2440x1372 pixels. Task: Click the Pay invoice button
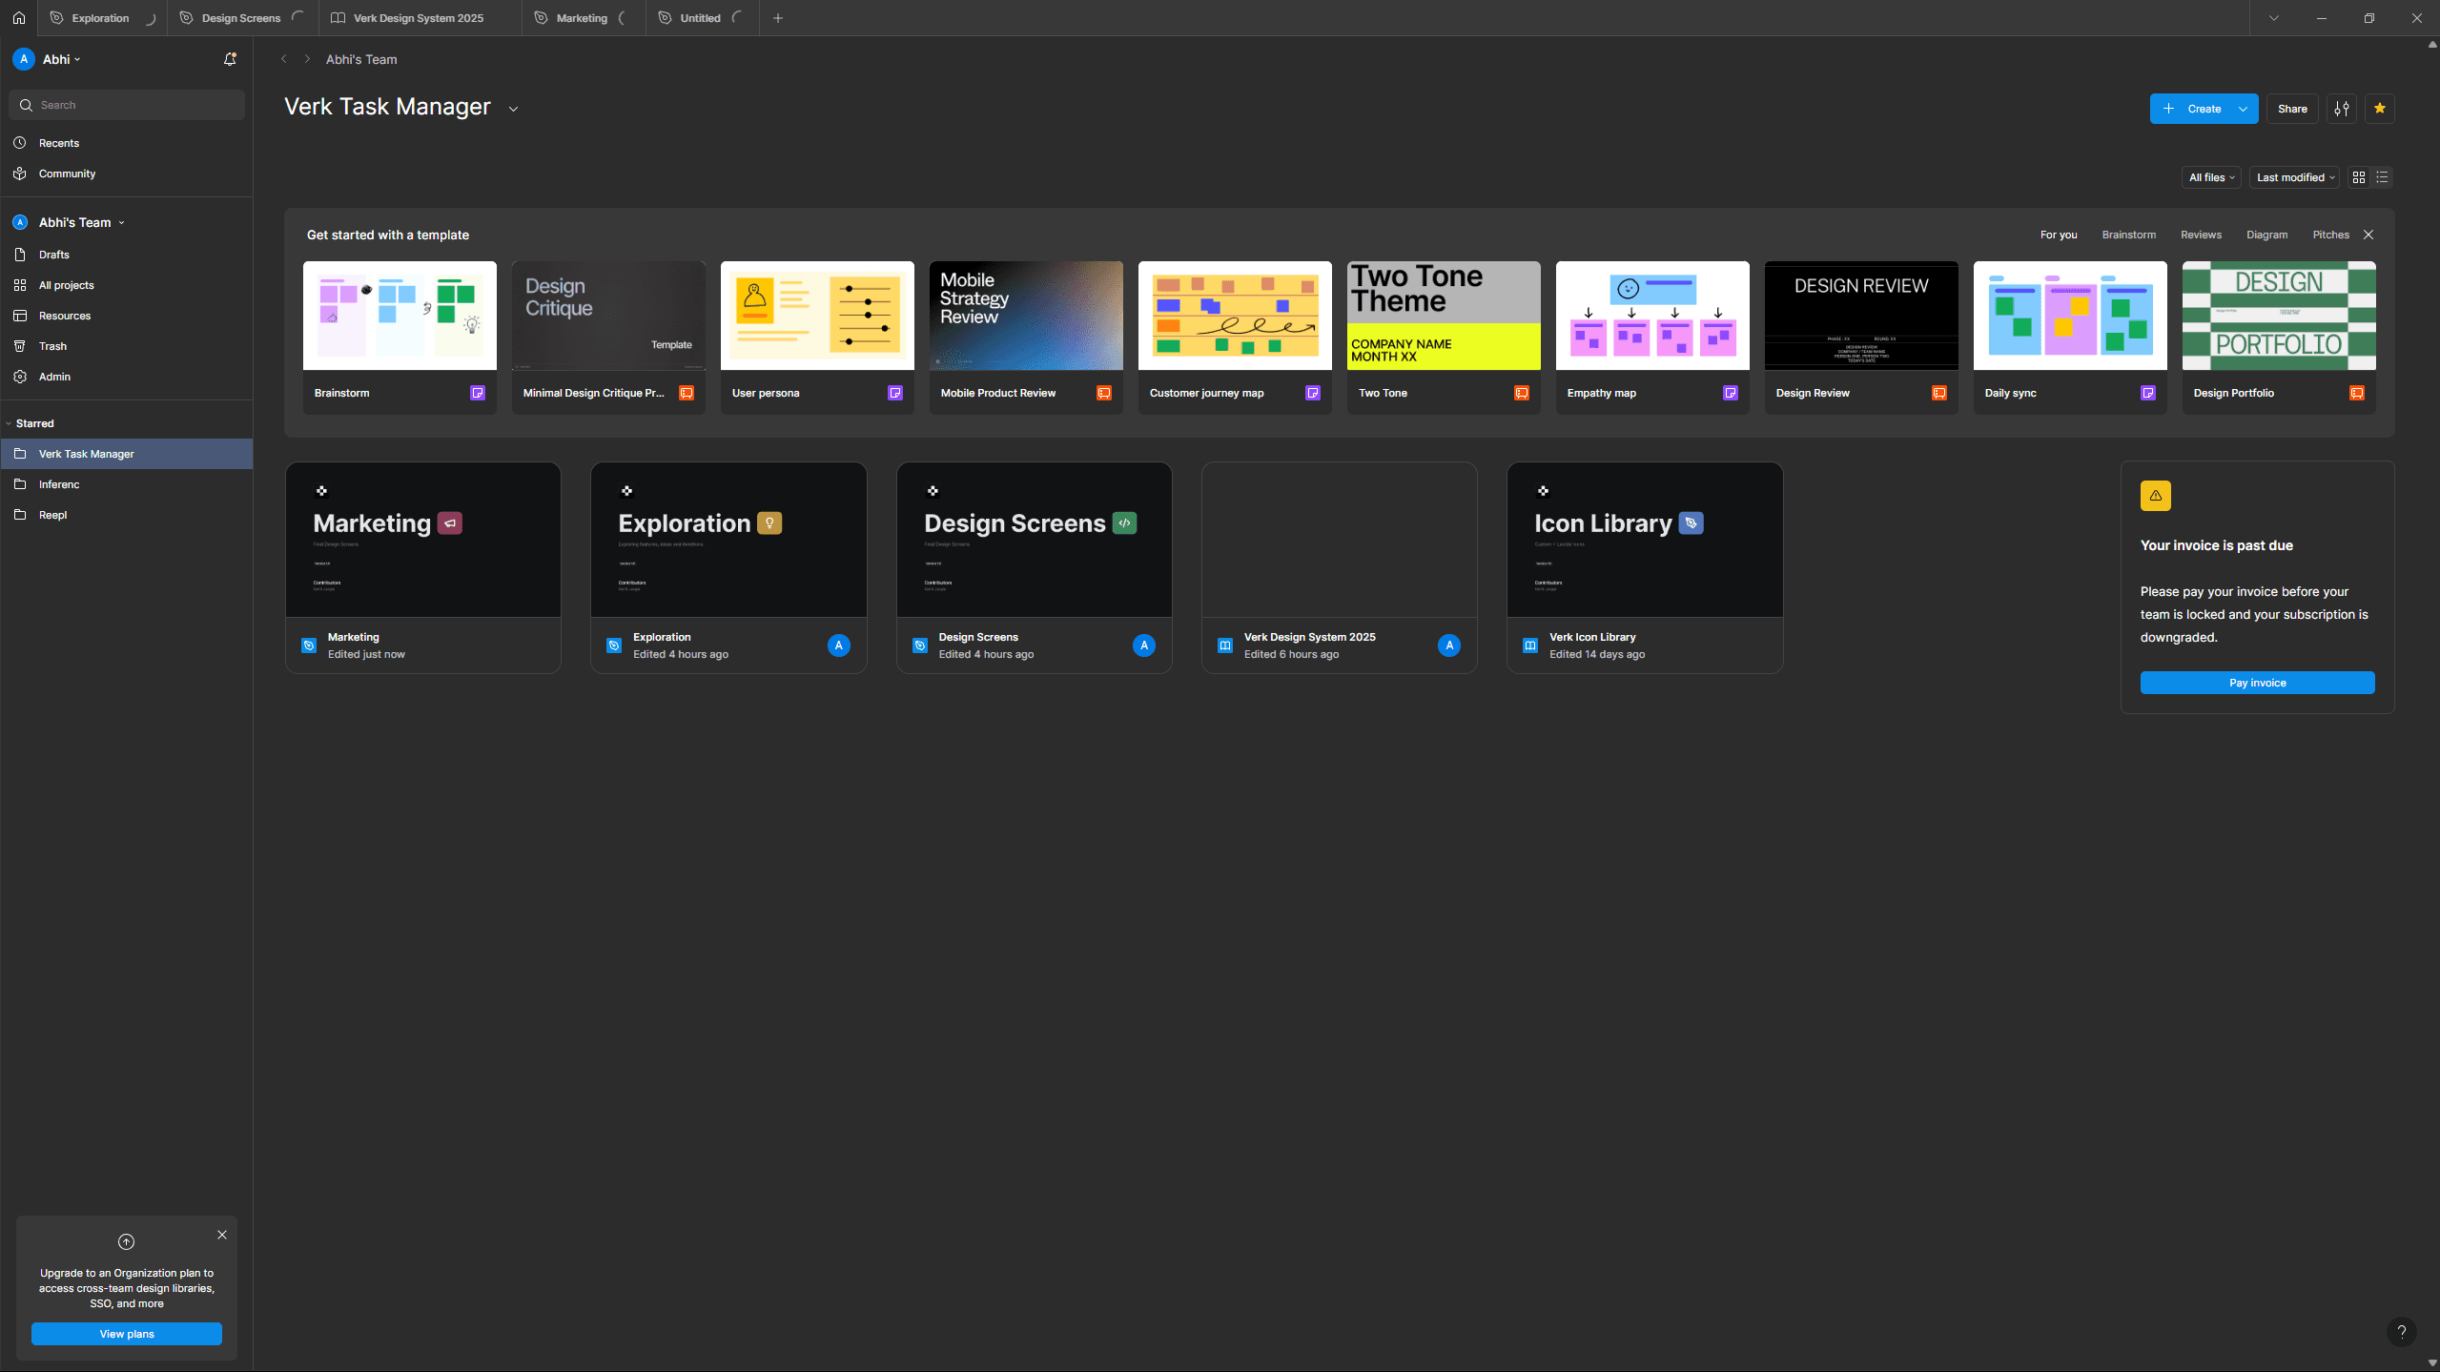click(2257, 683)
